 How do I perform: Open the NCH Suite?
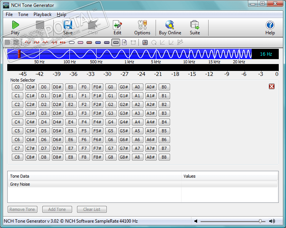tap(195, 28)
